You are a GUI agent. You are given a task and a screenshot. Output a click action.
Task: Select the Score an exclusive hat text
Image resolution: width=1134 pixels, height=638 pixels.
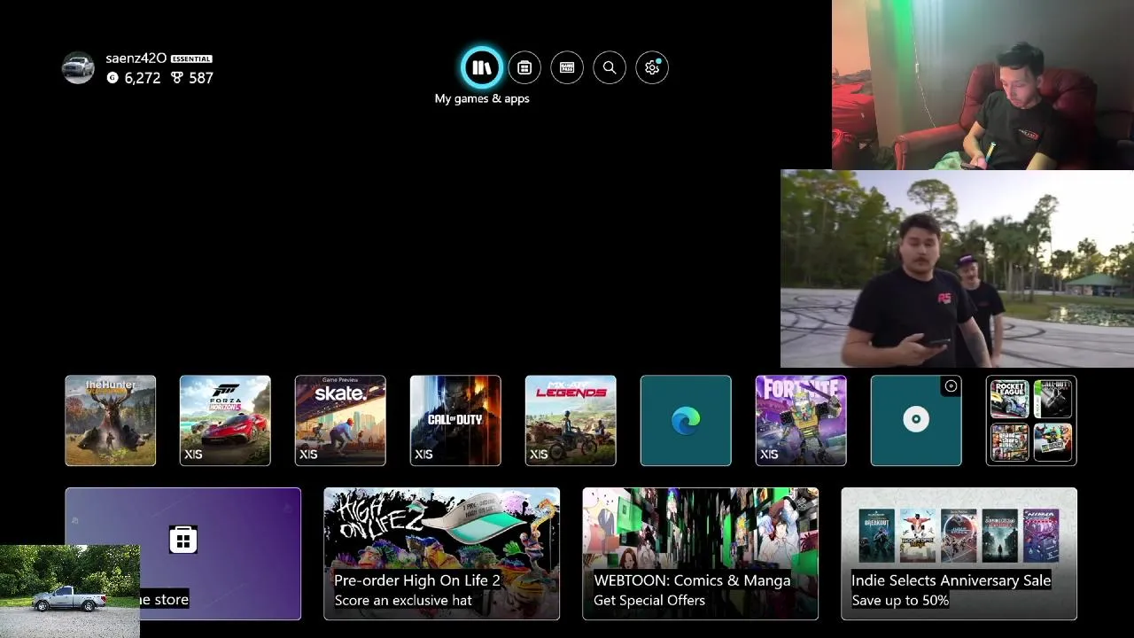click(x=403, y=601)
